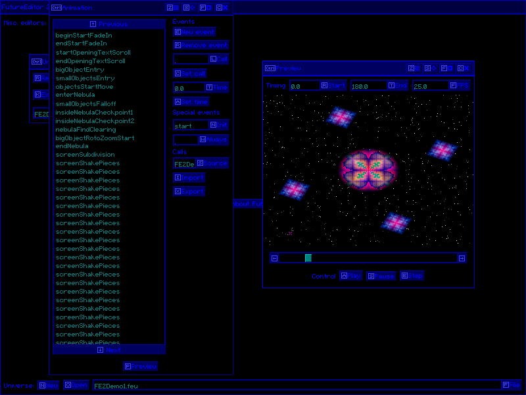Click the timeline scroll left arrow
The height and width of the screenshot is (395, 526).
point(274,258)
